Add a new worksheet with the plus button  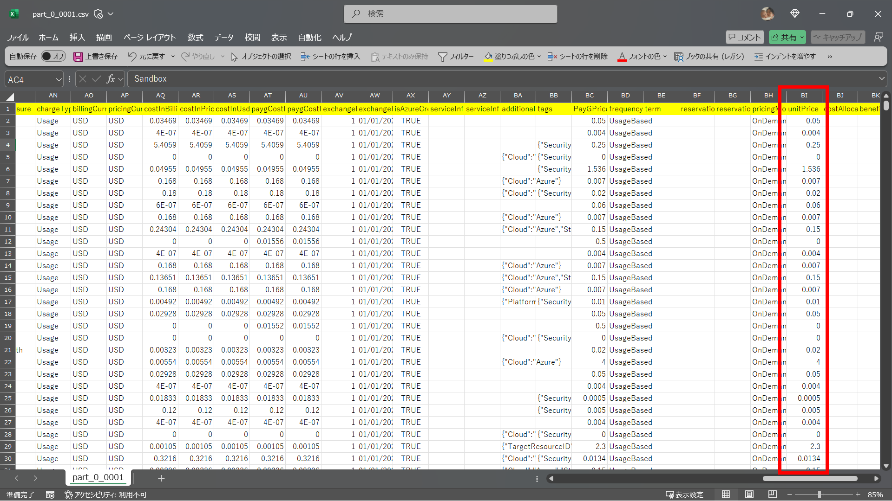161,478
